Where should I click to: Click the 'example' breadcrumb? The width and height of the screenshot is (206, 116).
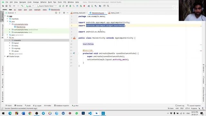[x=37, y=10]
